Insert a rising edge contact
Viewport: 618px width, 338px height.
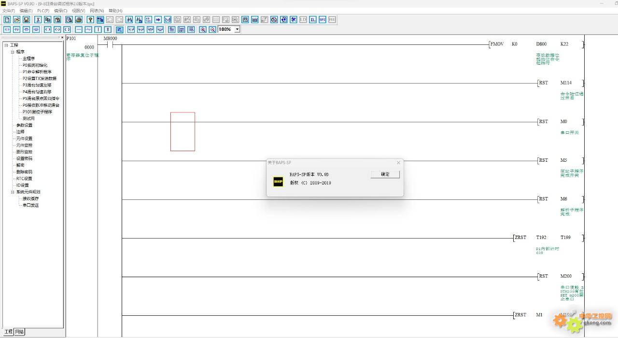pos(26,29)
